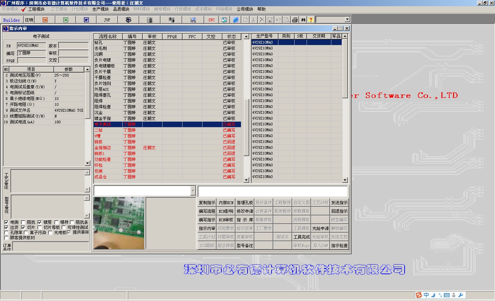This screenshot has height=301, width=495.
Task: Toggle the 顾客提供板材 checkbox
Action: point(6,238)
